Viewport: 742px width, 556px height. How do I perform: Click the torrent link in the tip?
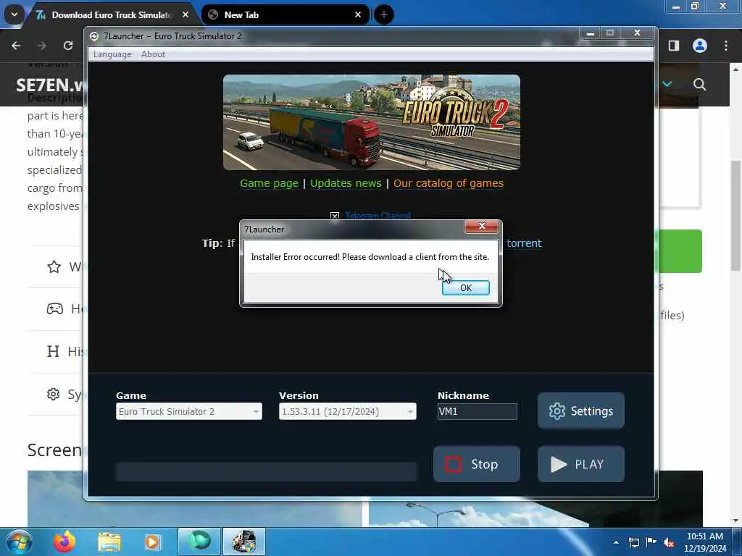524,243
